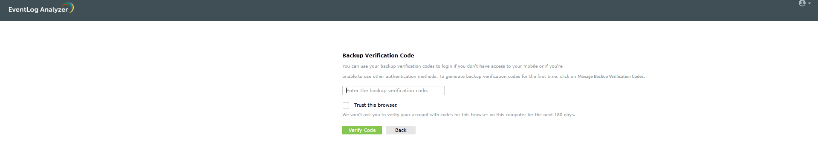The image size is (818, 168).
Task: Open Manage Backup Verification Codes link
Action: click(611, 77)
